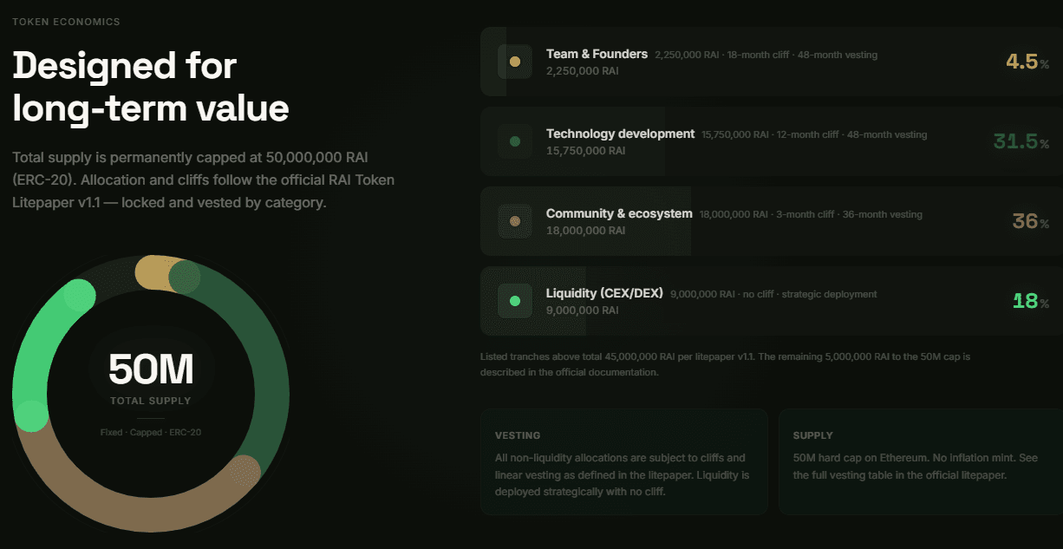Click the TOTAL SUPPLY label in chart
This screenshot has width=1063, height=549.
point(151,401)
